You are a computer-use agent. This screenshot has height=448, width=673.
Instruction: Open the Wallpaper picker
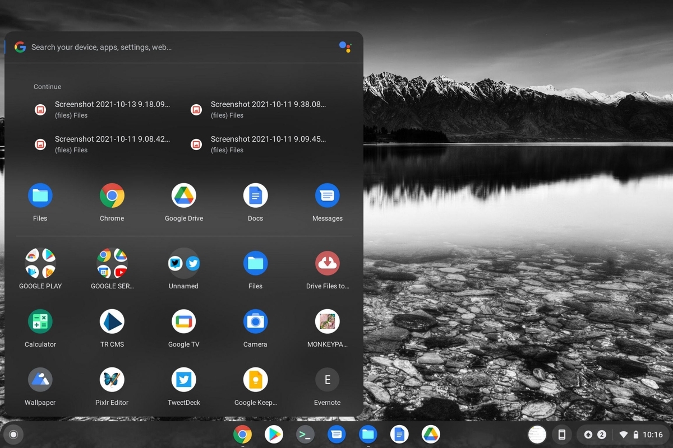click(x=40, y=379)
